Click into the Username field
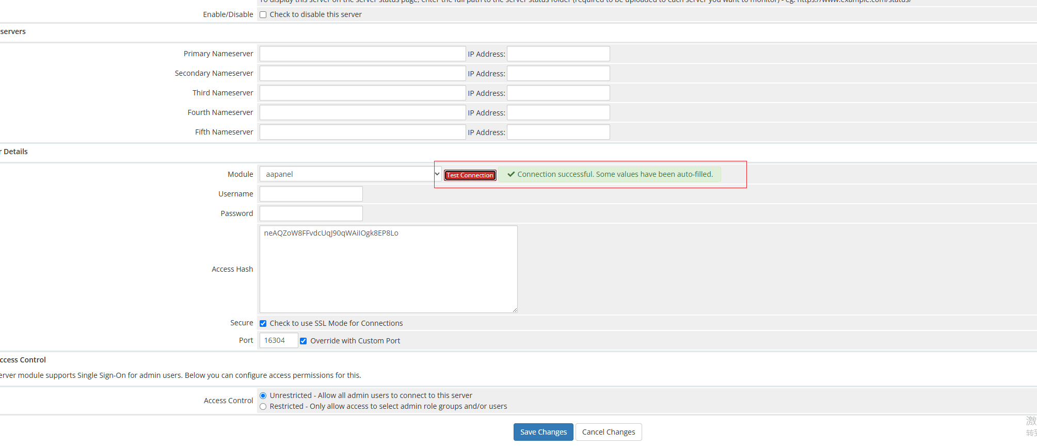The image size is (1037, 448). pyautogui.click(x=311, y=194)
